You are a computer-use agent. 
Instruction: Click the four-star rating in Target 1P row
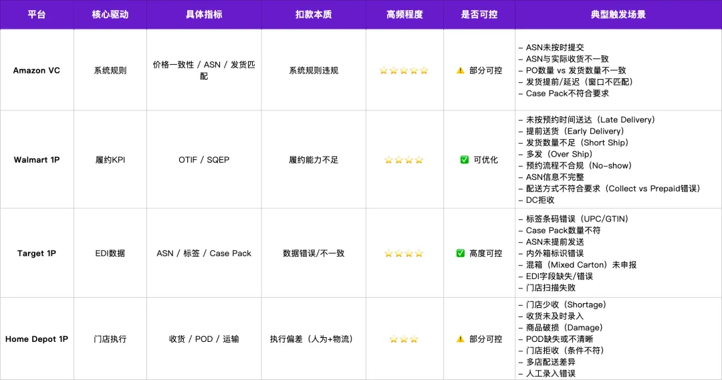404,254
